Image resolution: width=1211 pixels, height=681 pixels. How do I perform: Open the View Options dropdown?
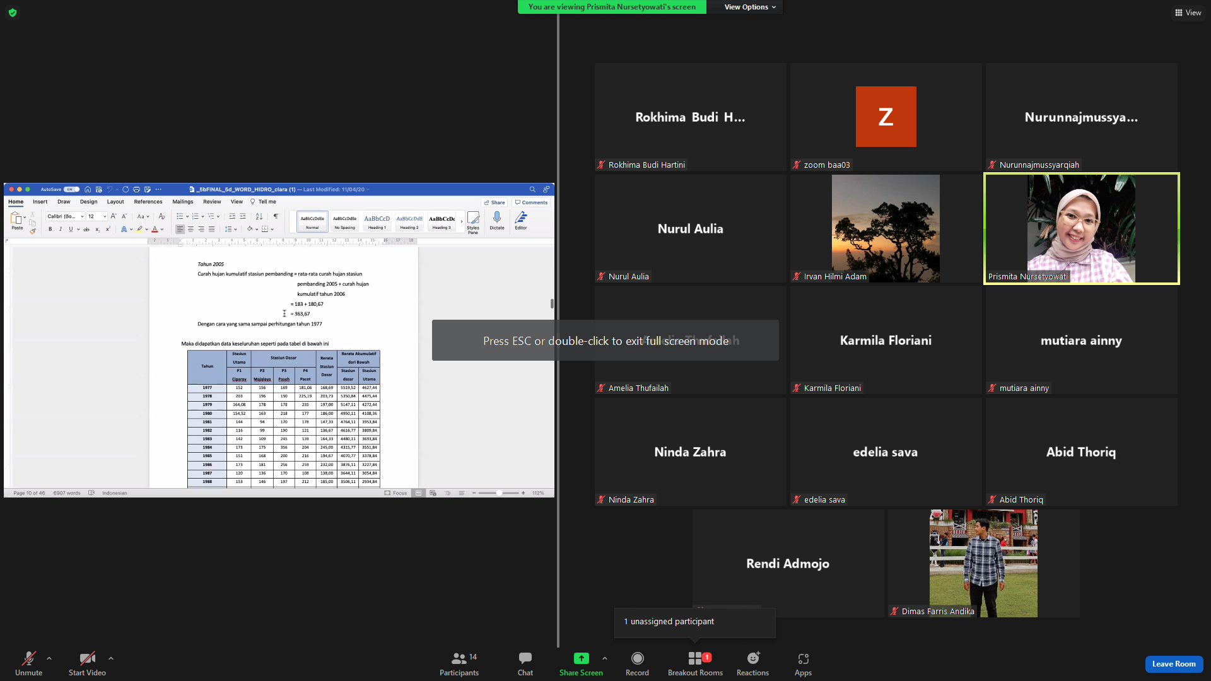pyautogui.click(x=750, y=7)
